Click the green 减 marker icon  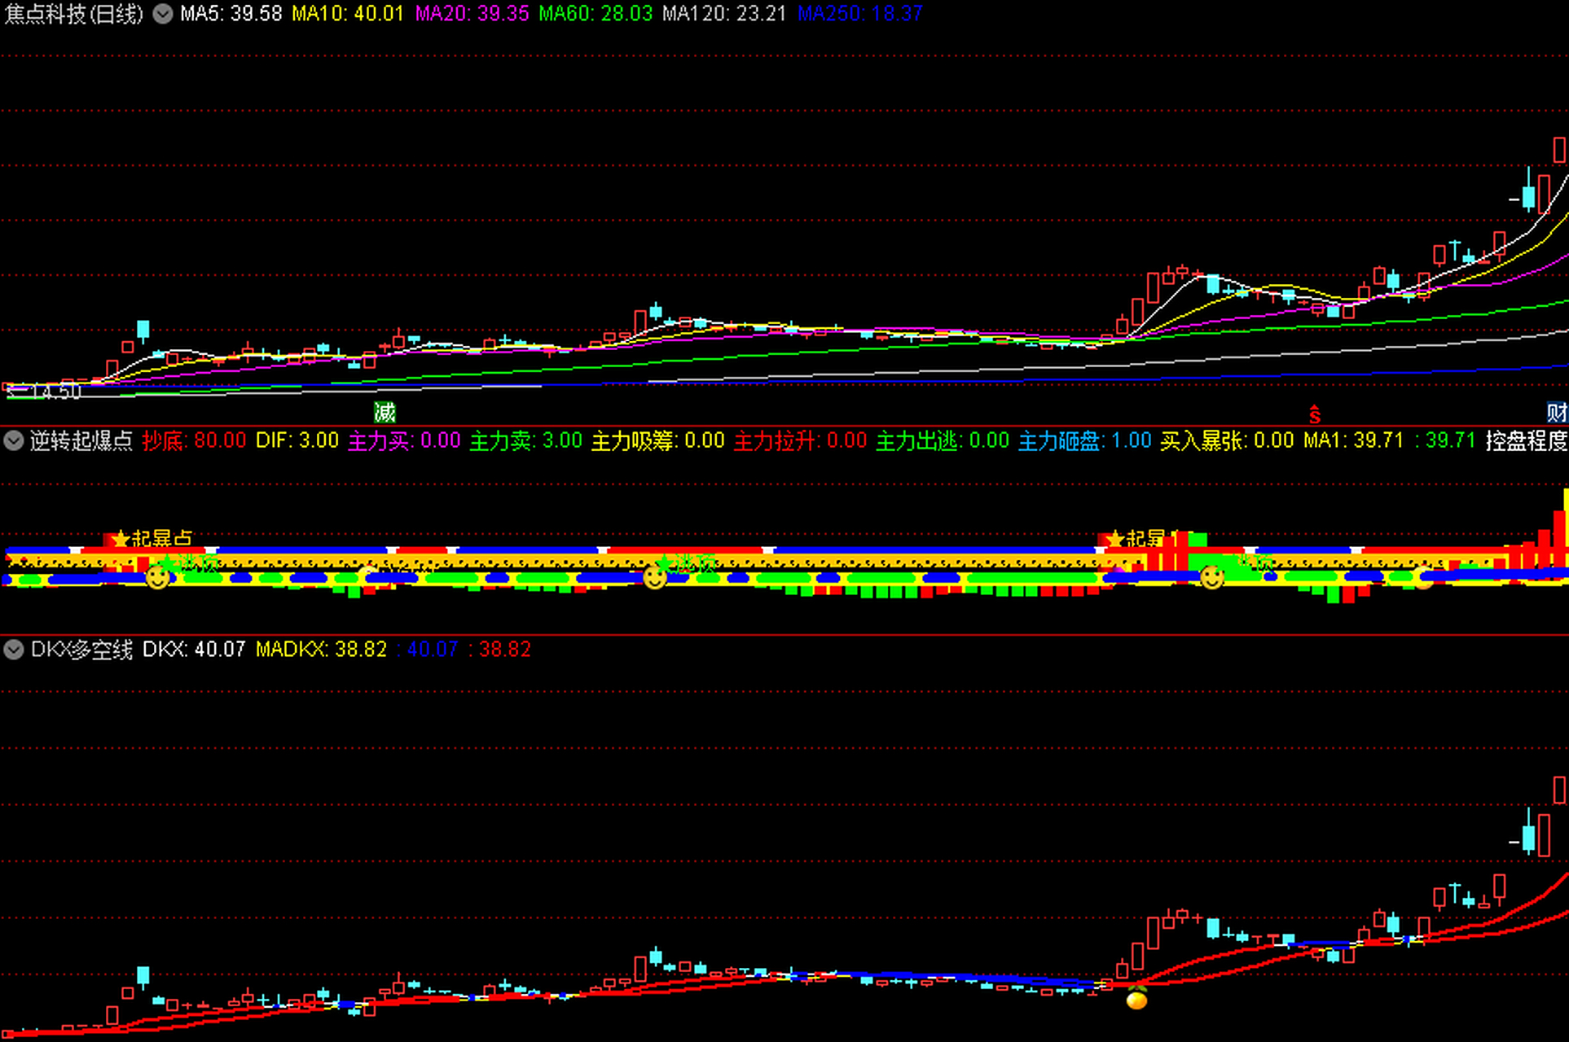pos(385,412)
